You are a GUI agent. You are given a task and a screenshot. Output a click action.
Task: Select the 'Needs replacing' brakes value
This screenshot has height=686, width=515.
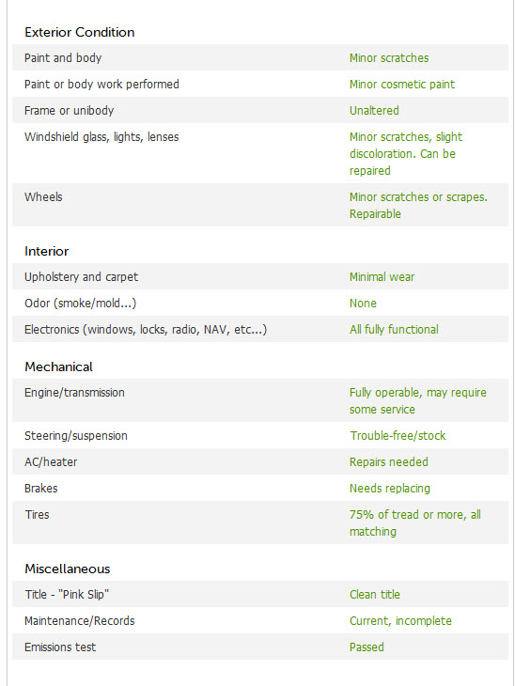pyautogui.click(x=389, y=489)
